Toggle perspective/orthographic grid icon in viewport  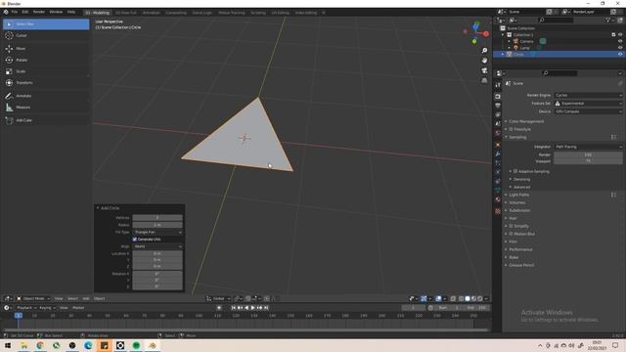tap(484, 80)
